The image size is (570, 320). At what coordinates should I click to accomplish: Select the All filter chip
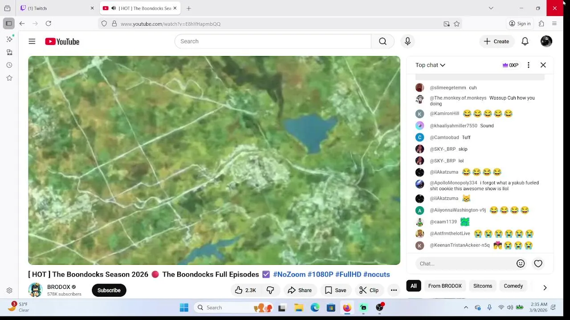click(414, 286)
